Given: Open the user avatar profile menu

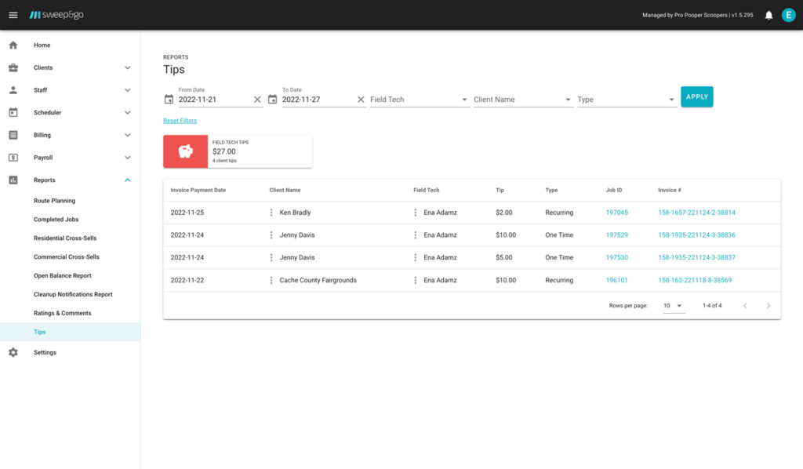Looking at the screenshot, I should click(788, 15).
